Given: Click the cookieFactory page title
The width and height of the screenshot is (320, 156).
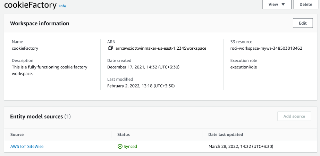Looking at the screenshot, I should [x=30, y=6].
